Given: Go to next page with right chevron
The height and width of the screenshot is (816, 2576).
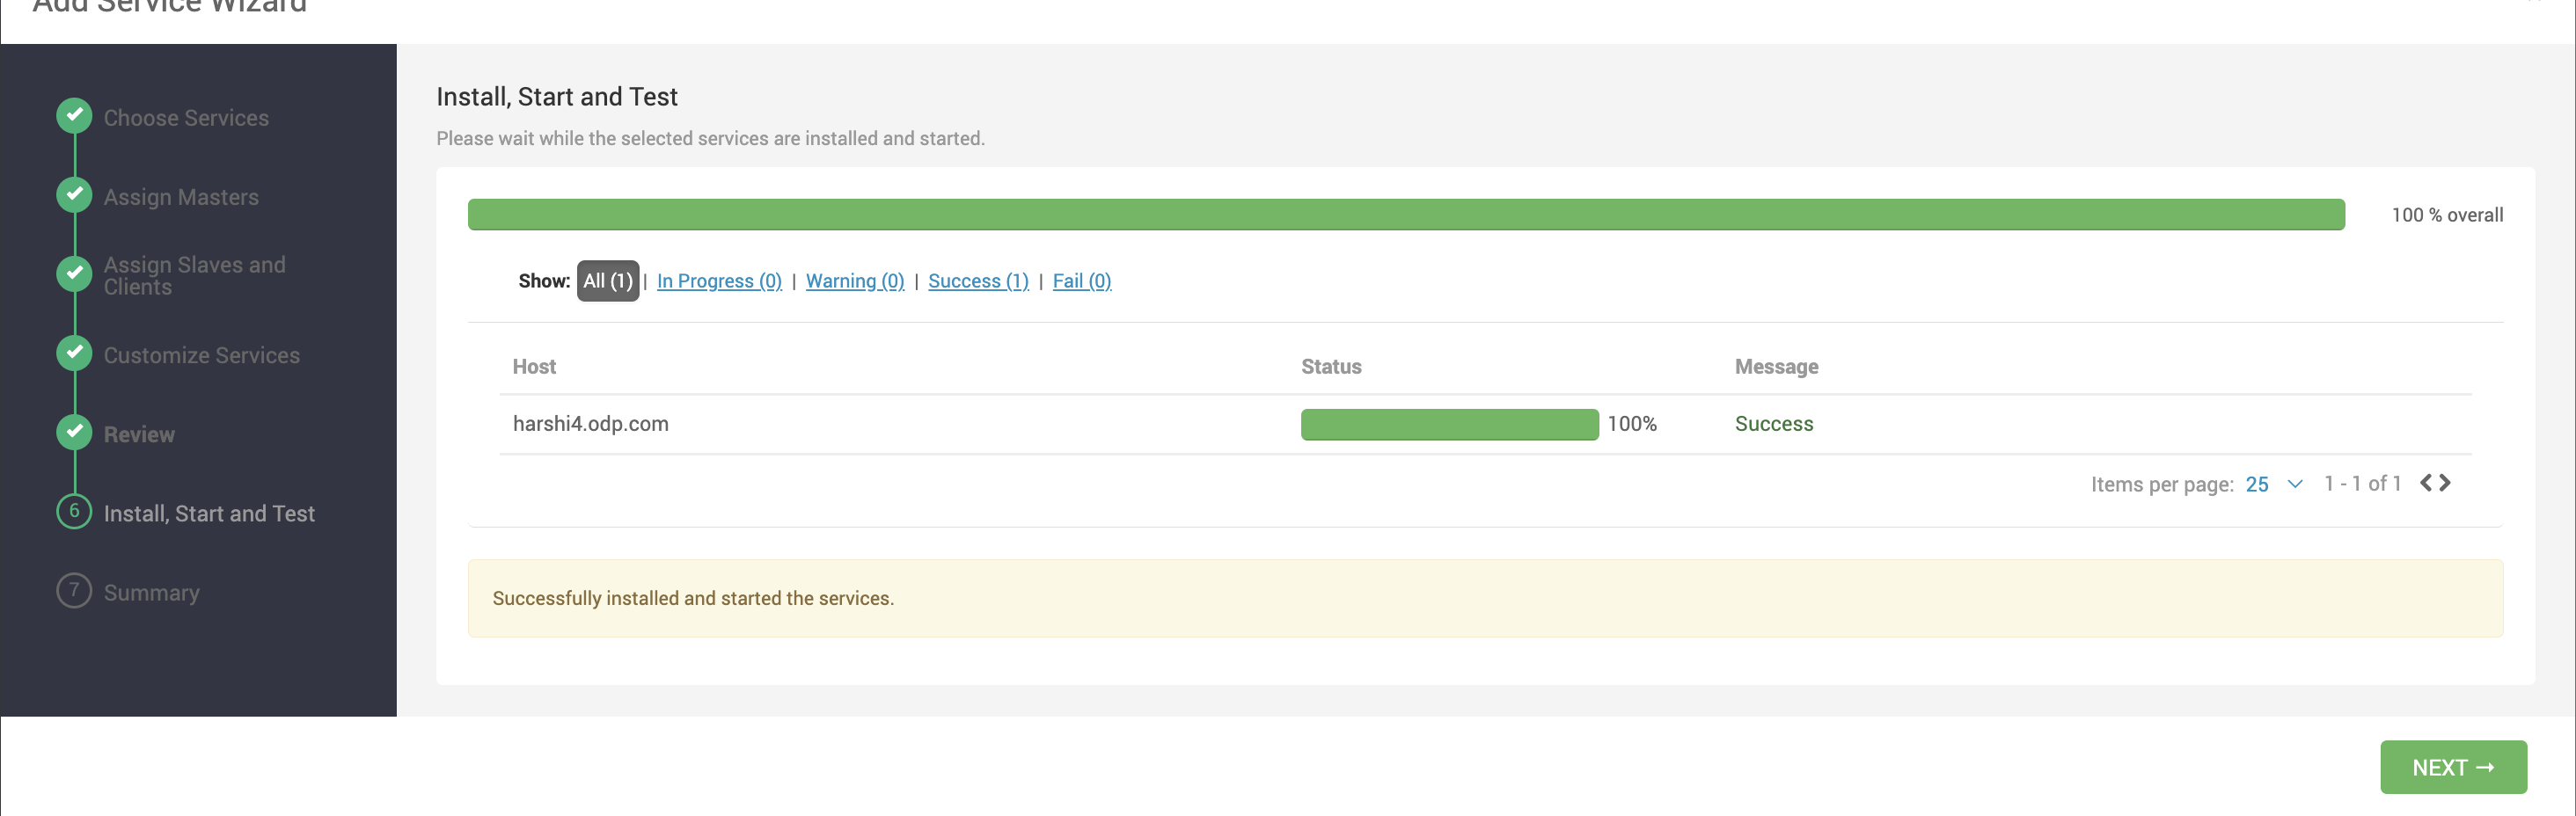Looking at the screenshot, I should 2444,483.
